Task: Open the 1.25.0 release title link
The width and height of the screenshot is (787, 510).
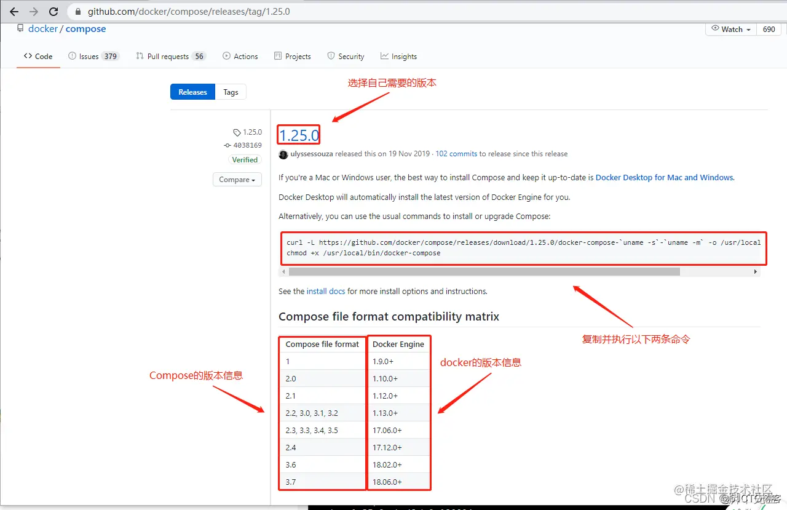Action: click(299, 134)
